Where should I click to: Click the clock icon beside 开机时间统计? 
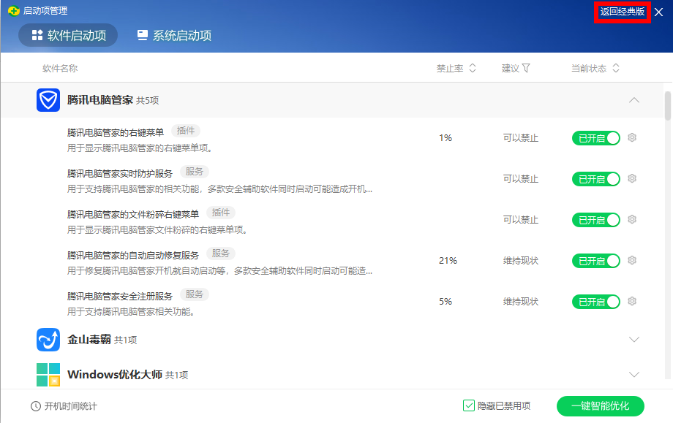(36, 406)
